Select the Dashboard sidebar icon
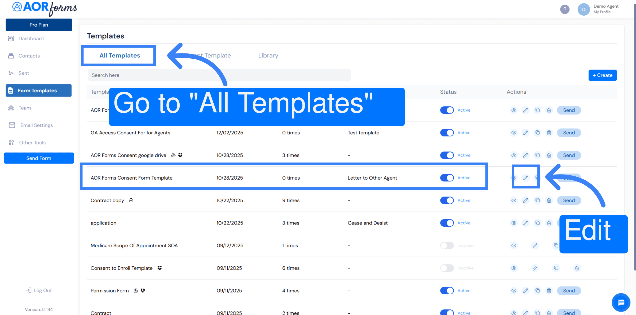The width and height of the screenshot is (636, 315). coord(11,38)
